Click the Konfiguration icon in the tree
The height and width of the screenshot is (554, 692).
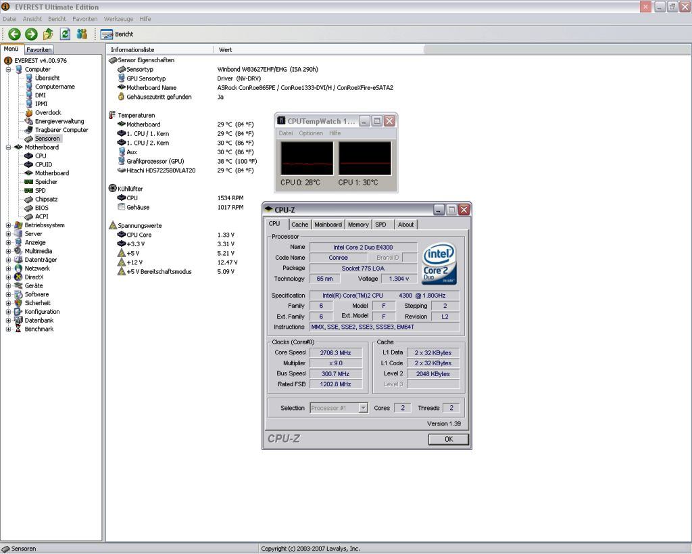[x=18, y=312]
